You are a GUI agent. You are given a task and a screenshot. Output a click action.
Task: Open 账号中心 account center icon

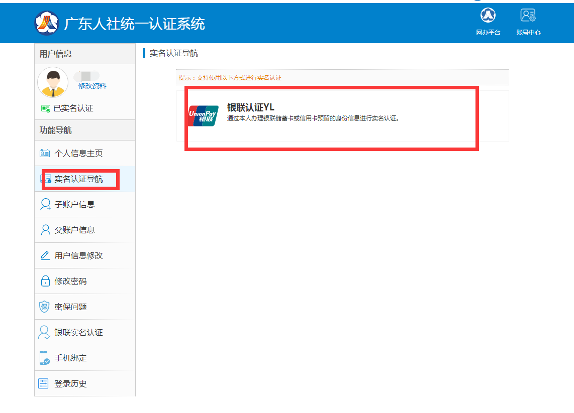click(x=528, y=16)
